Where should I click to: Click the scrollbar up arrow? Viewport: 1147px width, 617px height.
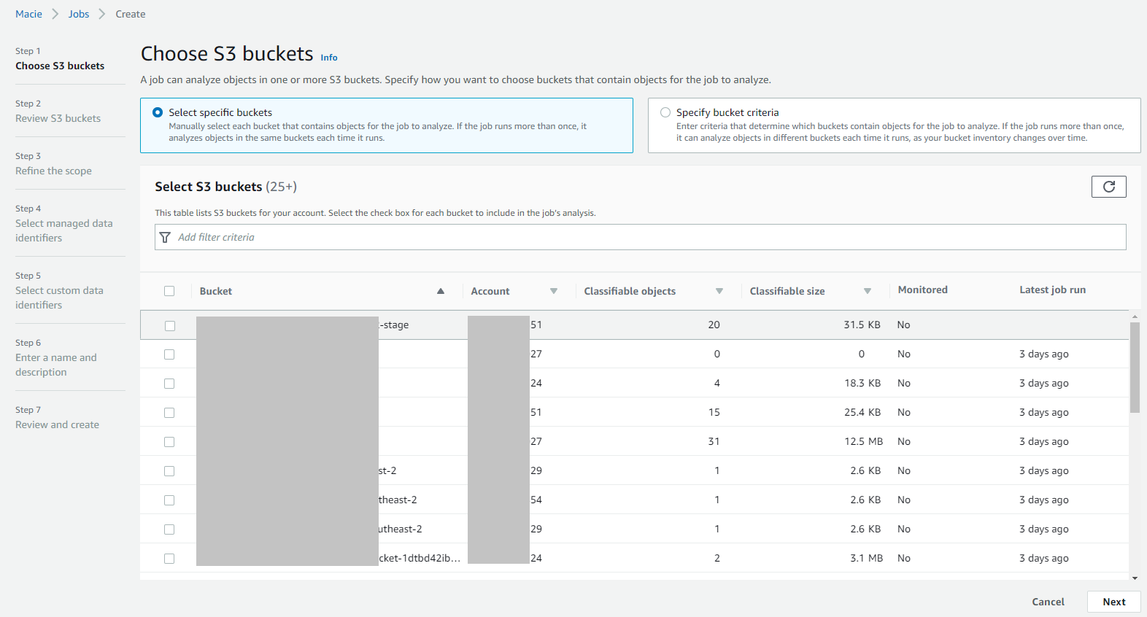click(x=1135, y=317)
